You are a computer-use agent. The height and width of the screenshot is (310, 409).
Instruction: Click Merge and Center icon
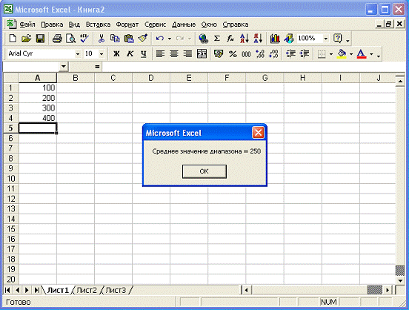(202, 54)
